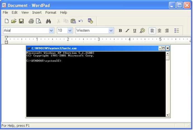Image resolution: width=193 pixels, height=130 pixels.
Task: Click the ruler at the 3 inch mark
Action: click(99, 39)
